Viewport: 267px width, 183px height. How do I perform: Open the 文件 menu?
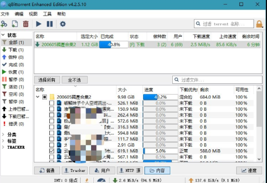[x=5, y=14]
